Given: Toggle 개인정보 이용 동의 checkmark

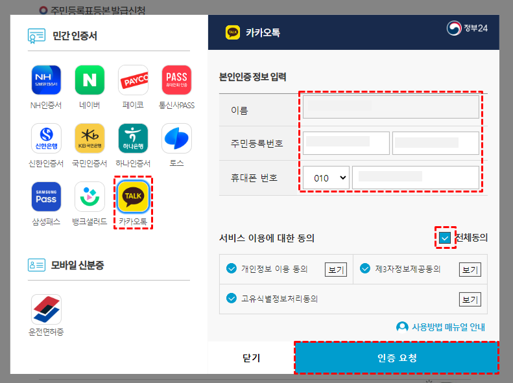Looking at the screenshot, I should (x=232, y=269).
